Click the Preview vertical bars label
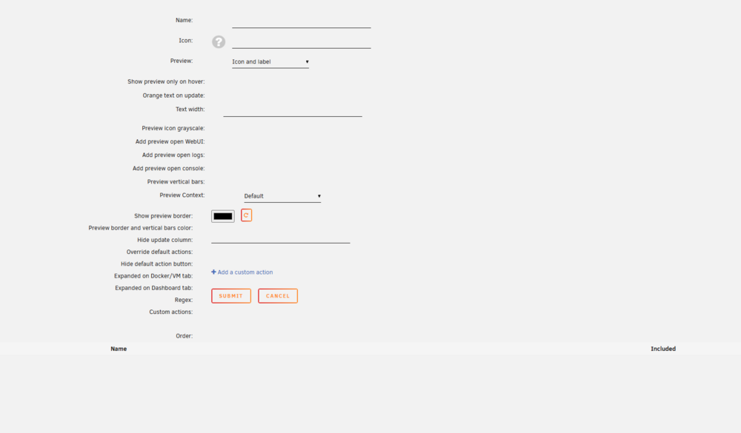 tap(176, 182)
